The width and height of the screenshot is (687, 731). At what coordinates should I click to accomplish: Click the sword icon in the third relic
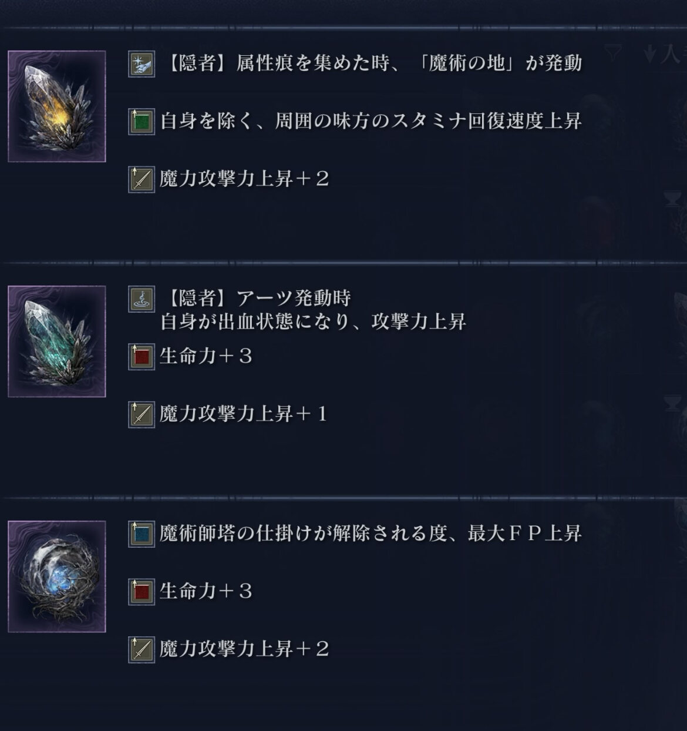point(142,649)
